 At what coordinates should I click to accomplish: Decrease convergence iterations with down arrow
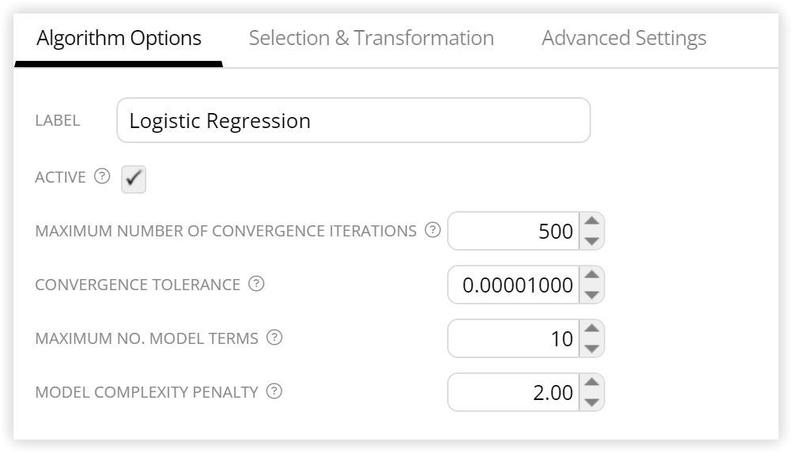click(x=592, y=241)
